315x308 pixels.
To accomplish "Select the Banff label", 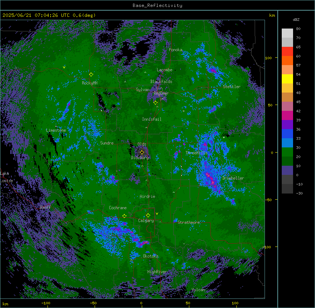I will tap(45, 207).
